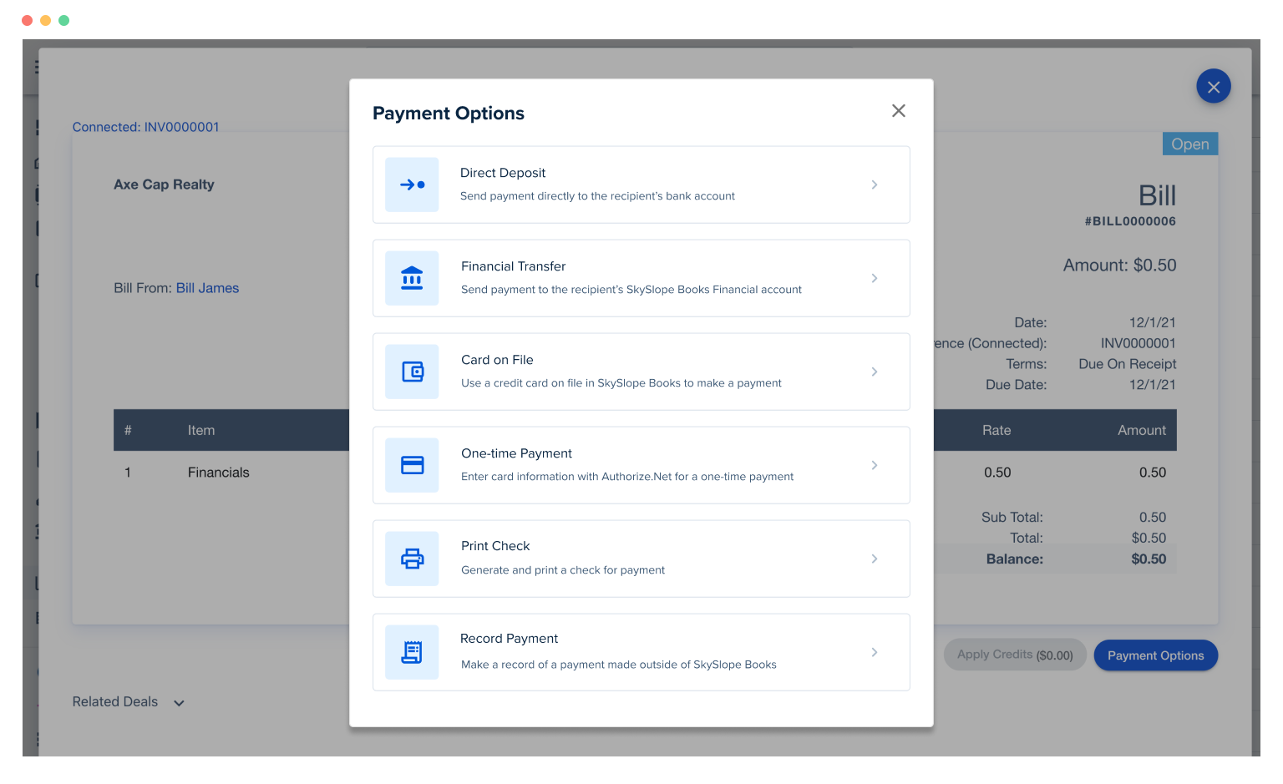Click the Record Payment receipt icon
Viewport: 1283px width, 784px height.
click(412, 652)
